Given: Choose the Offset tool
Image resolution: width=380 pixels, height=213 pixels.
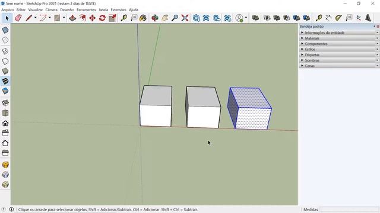Looking at the screenshot, I should pyautogui.click(x=83, y=18).
